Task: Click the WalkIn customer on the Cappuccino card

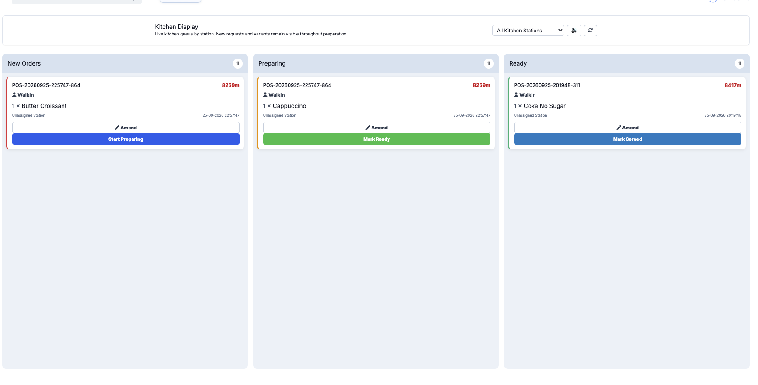Action: [274, 95]
